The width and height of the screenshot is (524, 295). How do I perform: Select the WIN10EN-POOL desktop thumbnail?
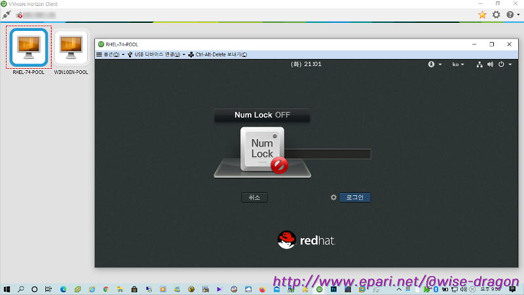point(71,48)
